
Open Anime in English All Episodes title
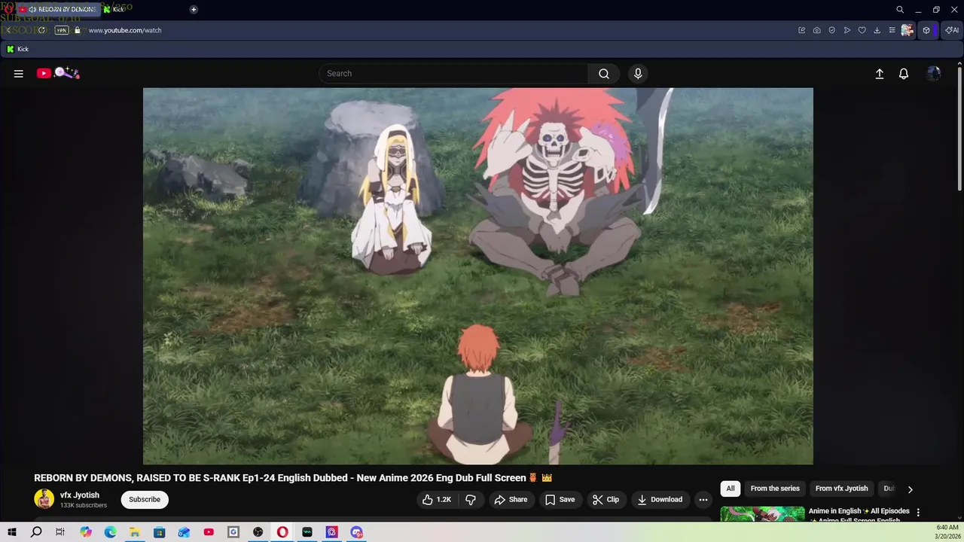coord(859,515)
